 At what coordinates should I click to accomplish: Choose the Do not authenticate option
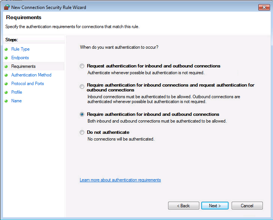(x=82, y=132)
